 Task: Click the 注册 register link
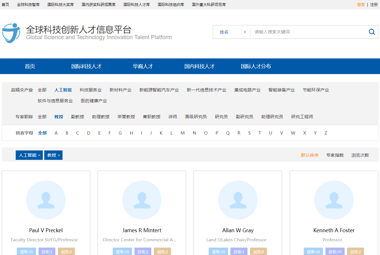pyautogui.click(x=374, y=5)
